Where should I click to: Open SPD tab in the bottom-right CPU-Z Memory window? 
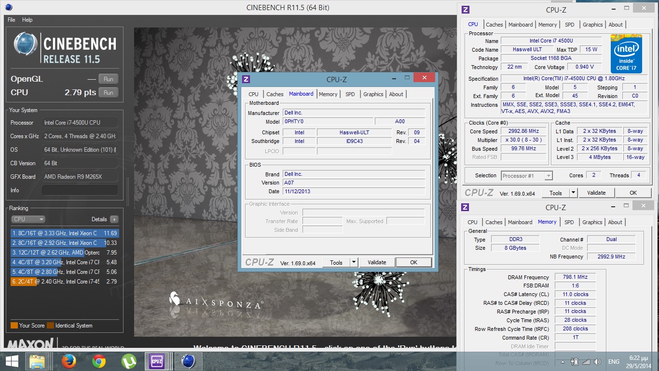(x=569, y=222)
